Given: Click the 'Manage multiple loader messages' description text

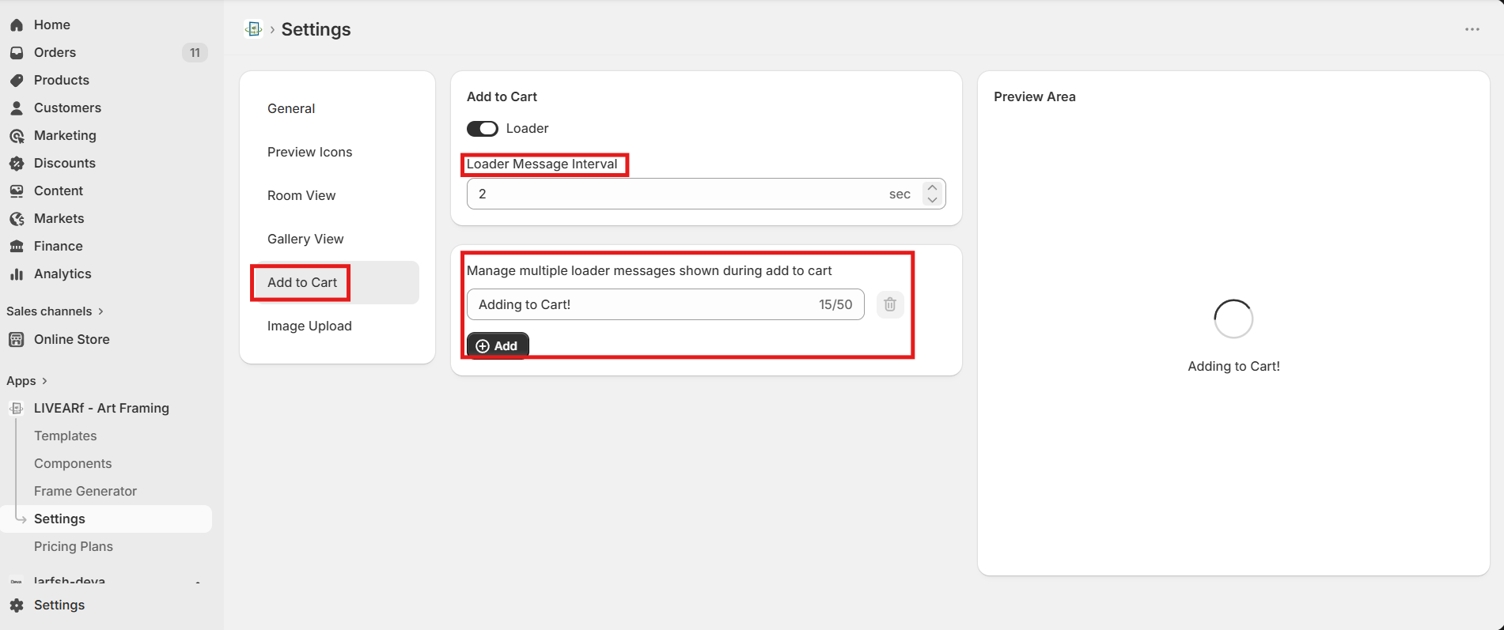Looking at the screenshot, I should [650, 271].
